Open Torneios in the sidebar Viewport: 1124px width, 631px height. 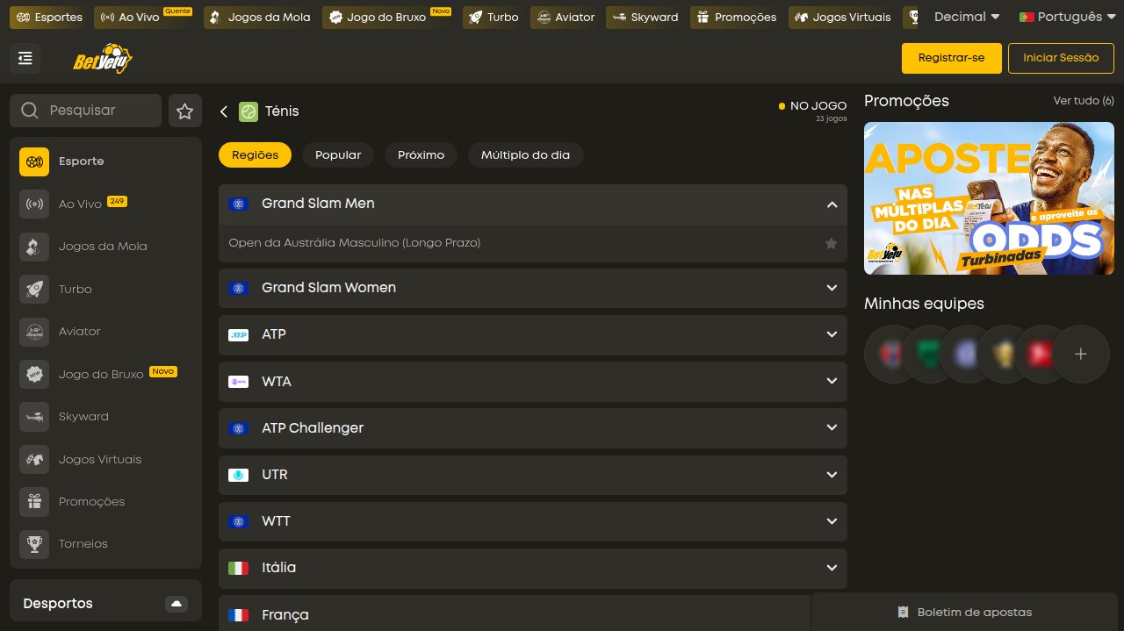[x=105, y=544]
